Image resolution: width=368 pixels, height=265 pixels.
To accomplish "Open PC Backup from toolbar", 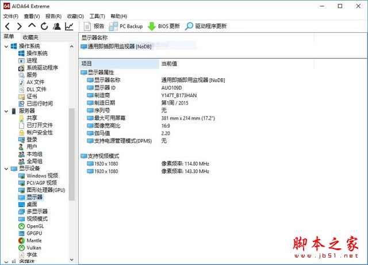I will click(126, 26).
